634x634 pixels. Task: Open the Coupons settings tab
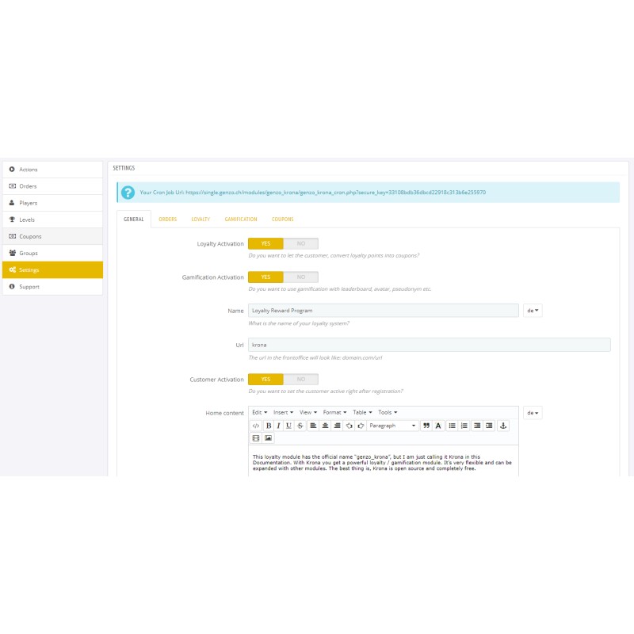[x=282, y=219]
